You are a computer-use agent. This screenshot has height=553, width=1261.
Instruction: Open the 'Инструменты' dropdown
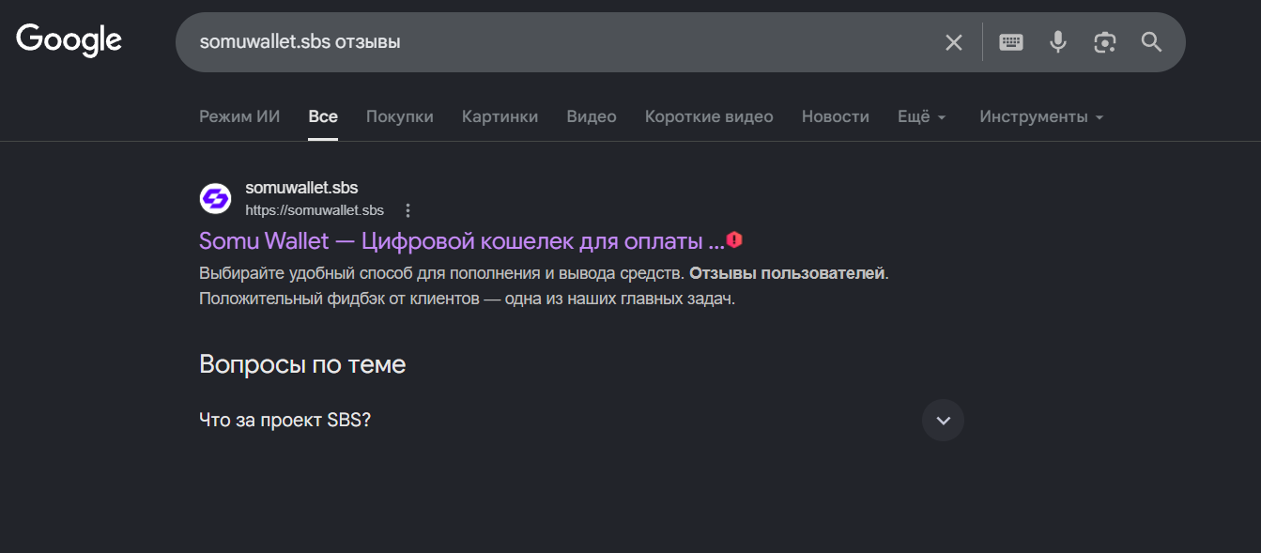1041,116
